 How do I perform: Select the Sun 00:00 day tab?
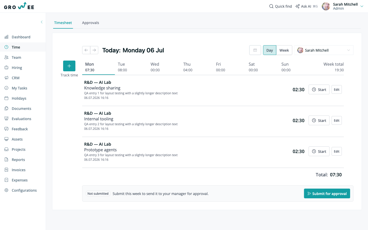(x=295, y=67)
